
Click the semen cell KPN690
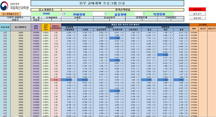pos(36,44)
